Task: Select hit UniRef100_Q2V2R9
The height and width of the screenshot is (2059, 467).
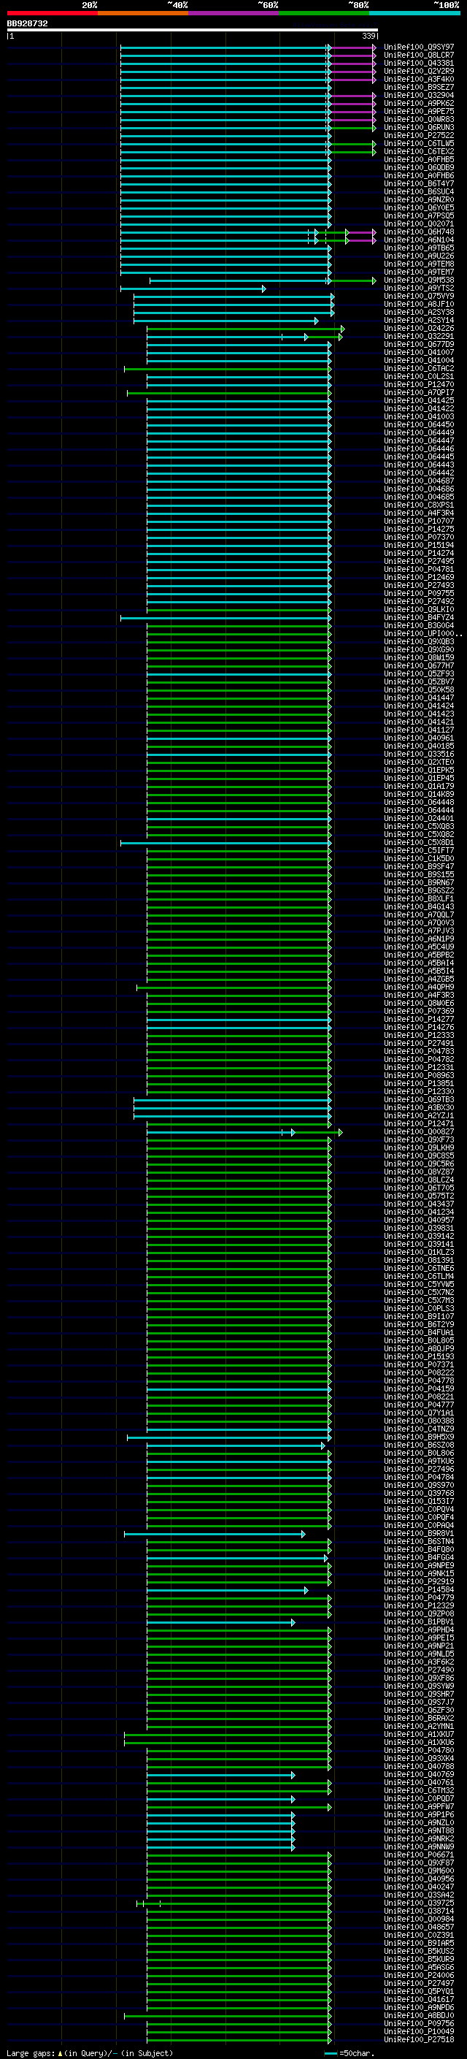Action: pos(419,71)
